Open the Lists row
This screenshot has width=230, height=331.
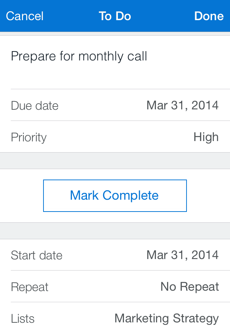coord(115,318)
